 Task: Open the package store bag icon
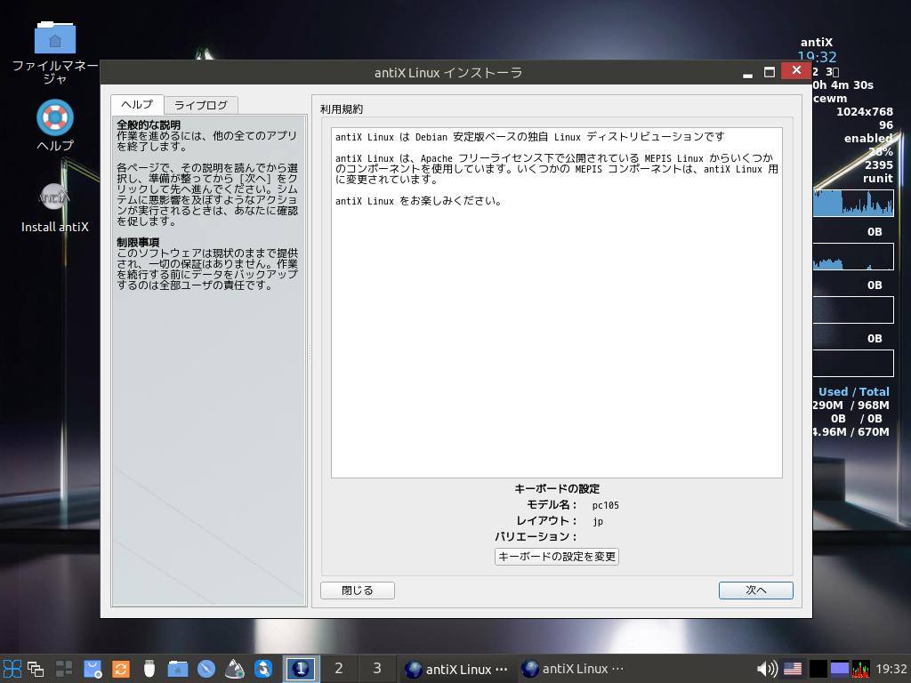click(x=93, y=669)
